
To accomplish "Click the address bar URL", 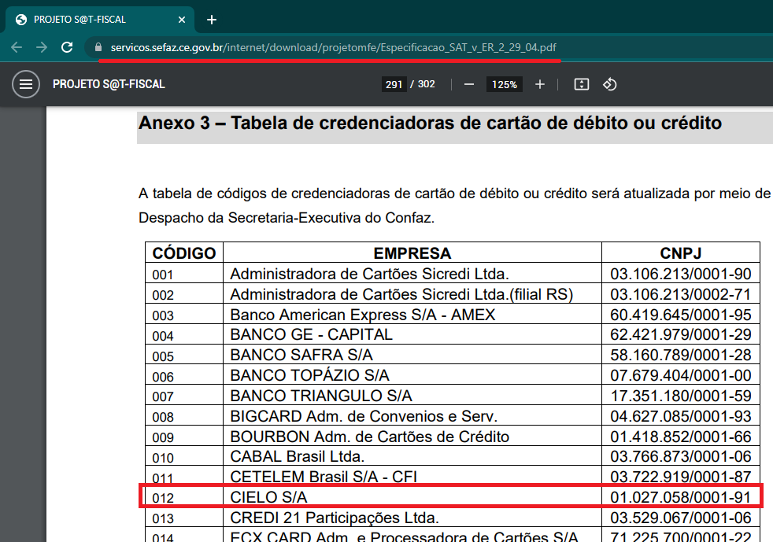I will pyautogui.click(x=333, y=47).
